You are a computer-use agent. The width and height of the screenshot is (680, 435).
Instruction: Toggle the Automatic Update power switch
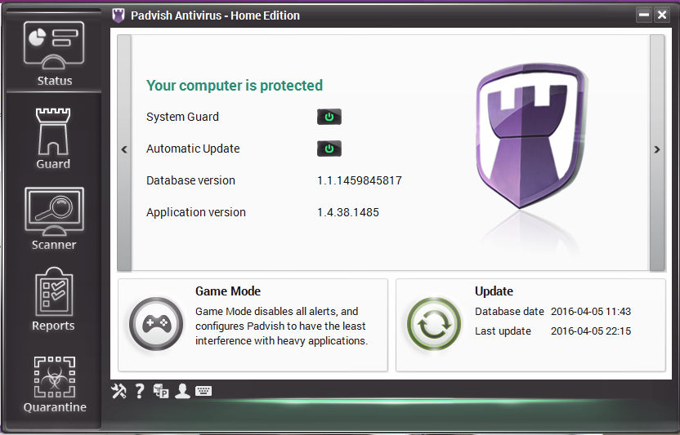click(329, 149)
